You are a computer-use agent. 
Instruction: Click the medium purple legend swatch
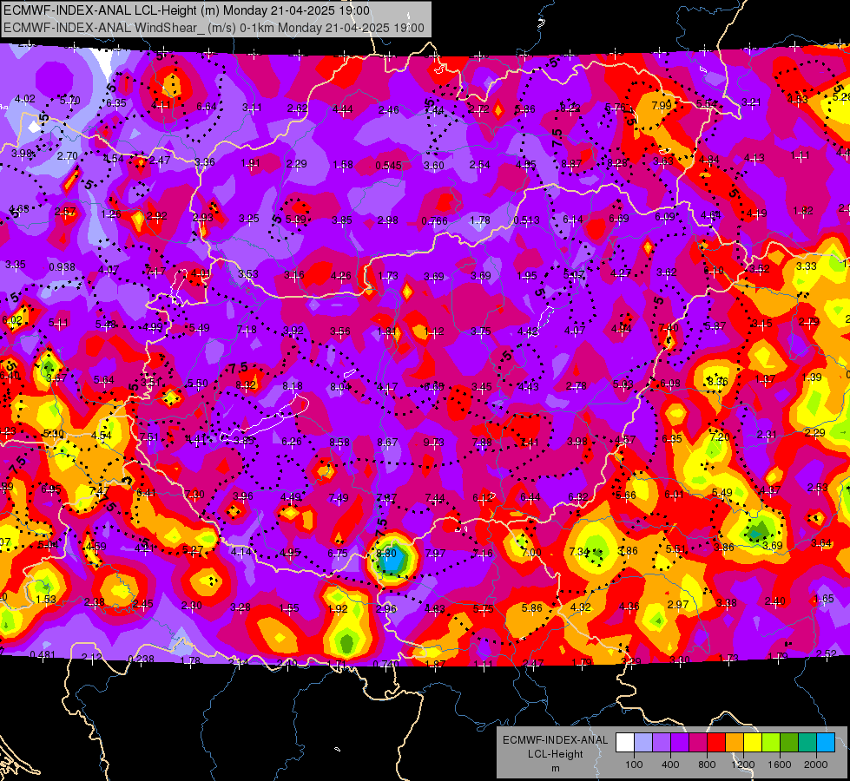(x=662, y=743)
